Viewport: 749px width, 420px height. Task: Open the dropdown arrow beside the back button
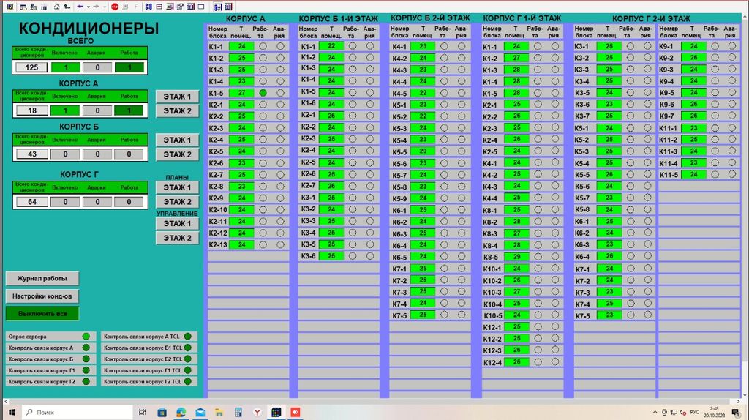tap(88, 7)
